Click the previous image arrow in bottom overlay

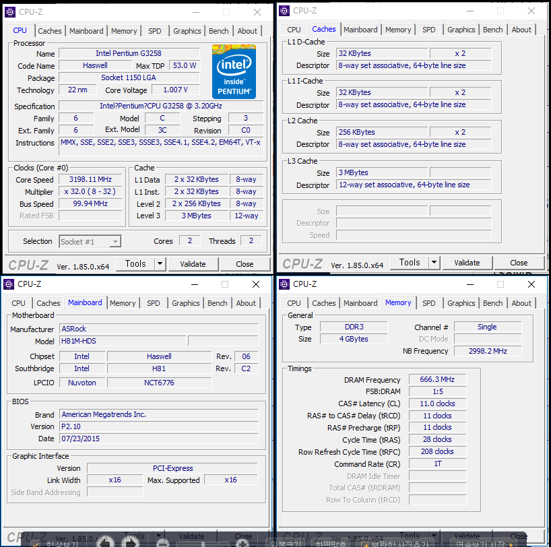tap(106, 542)
